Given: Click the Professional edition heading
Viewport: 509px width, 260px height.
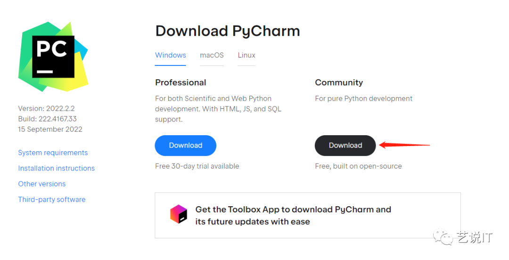Looking at the screenshot, I should pyautogui.click(x=181, y=82).
